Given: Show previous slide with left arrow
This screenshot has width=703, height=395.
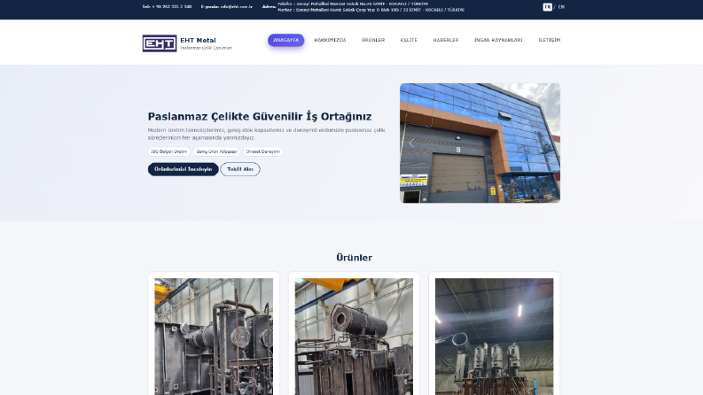Looking at the screenshot, I should pyautogui.click(x=411, y=143).
